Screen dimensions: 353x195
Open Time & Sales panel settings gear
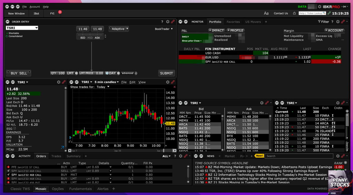coord(338,103)
